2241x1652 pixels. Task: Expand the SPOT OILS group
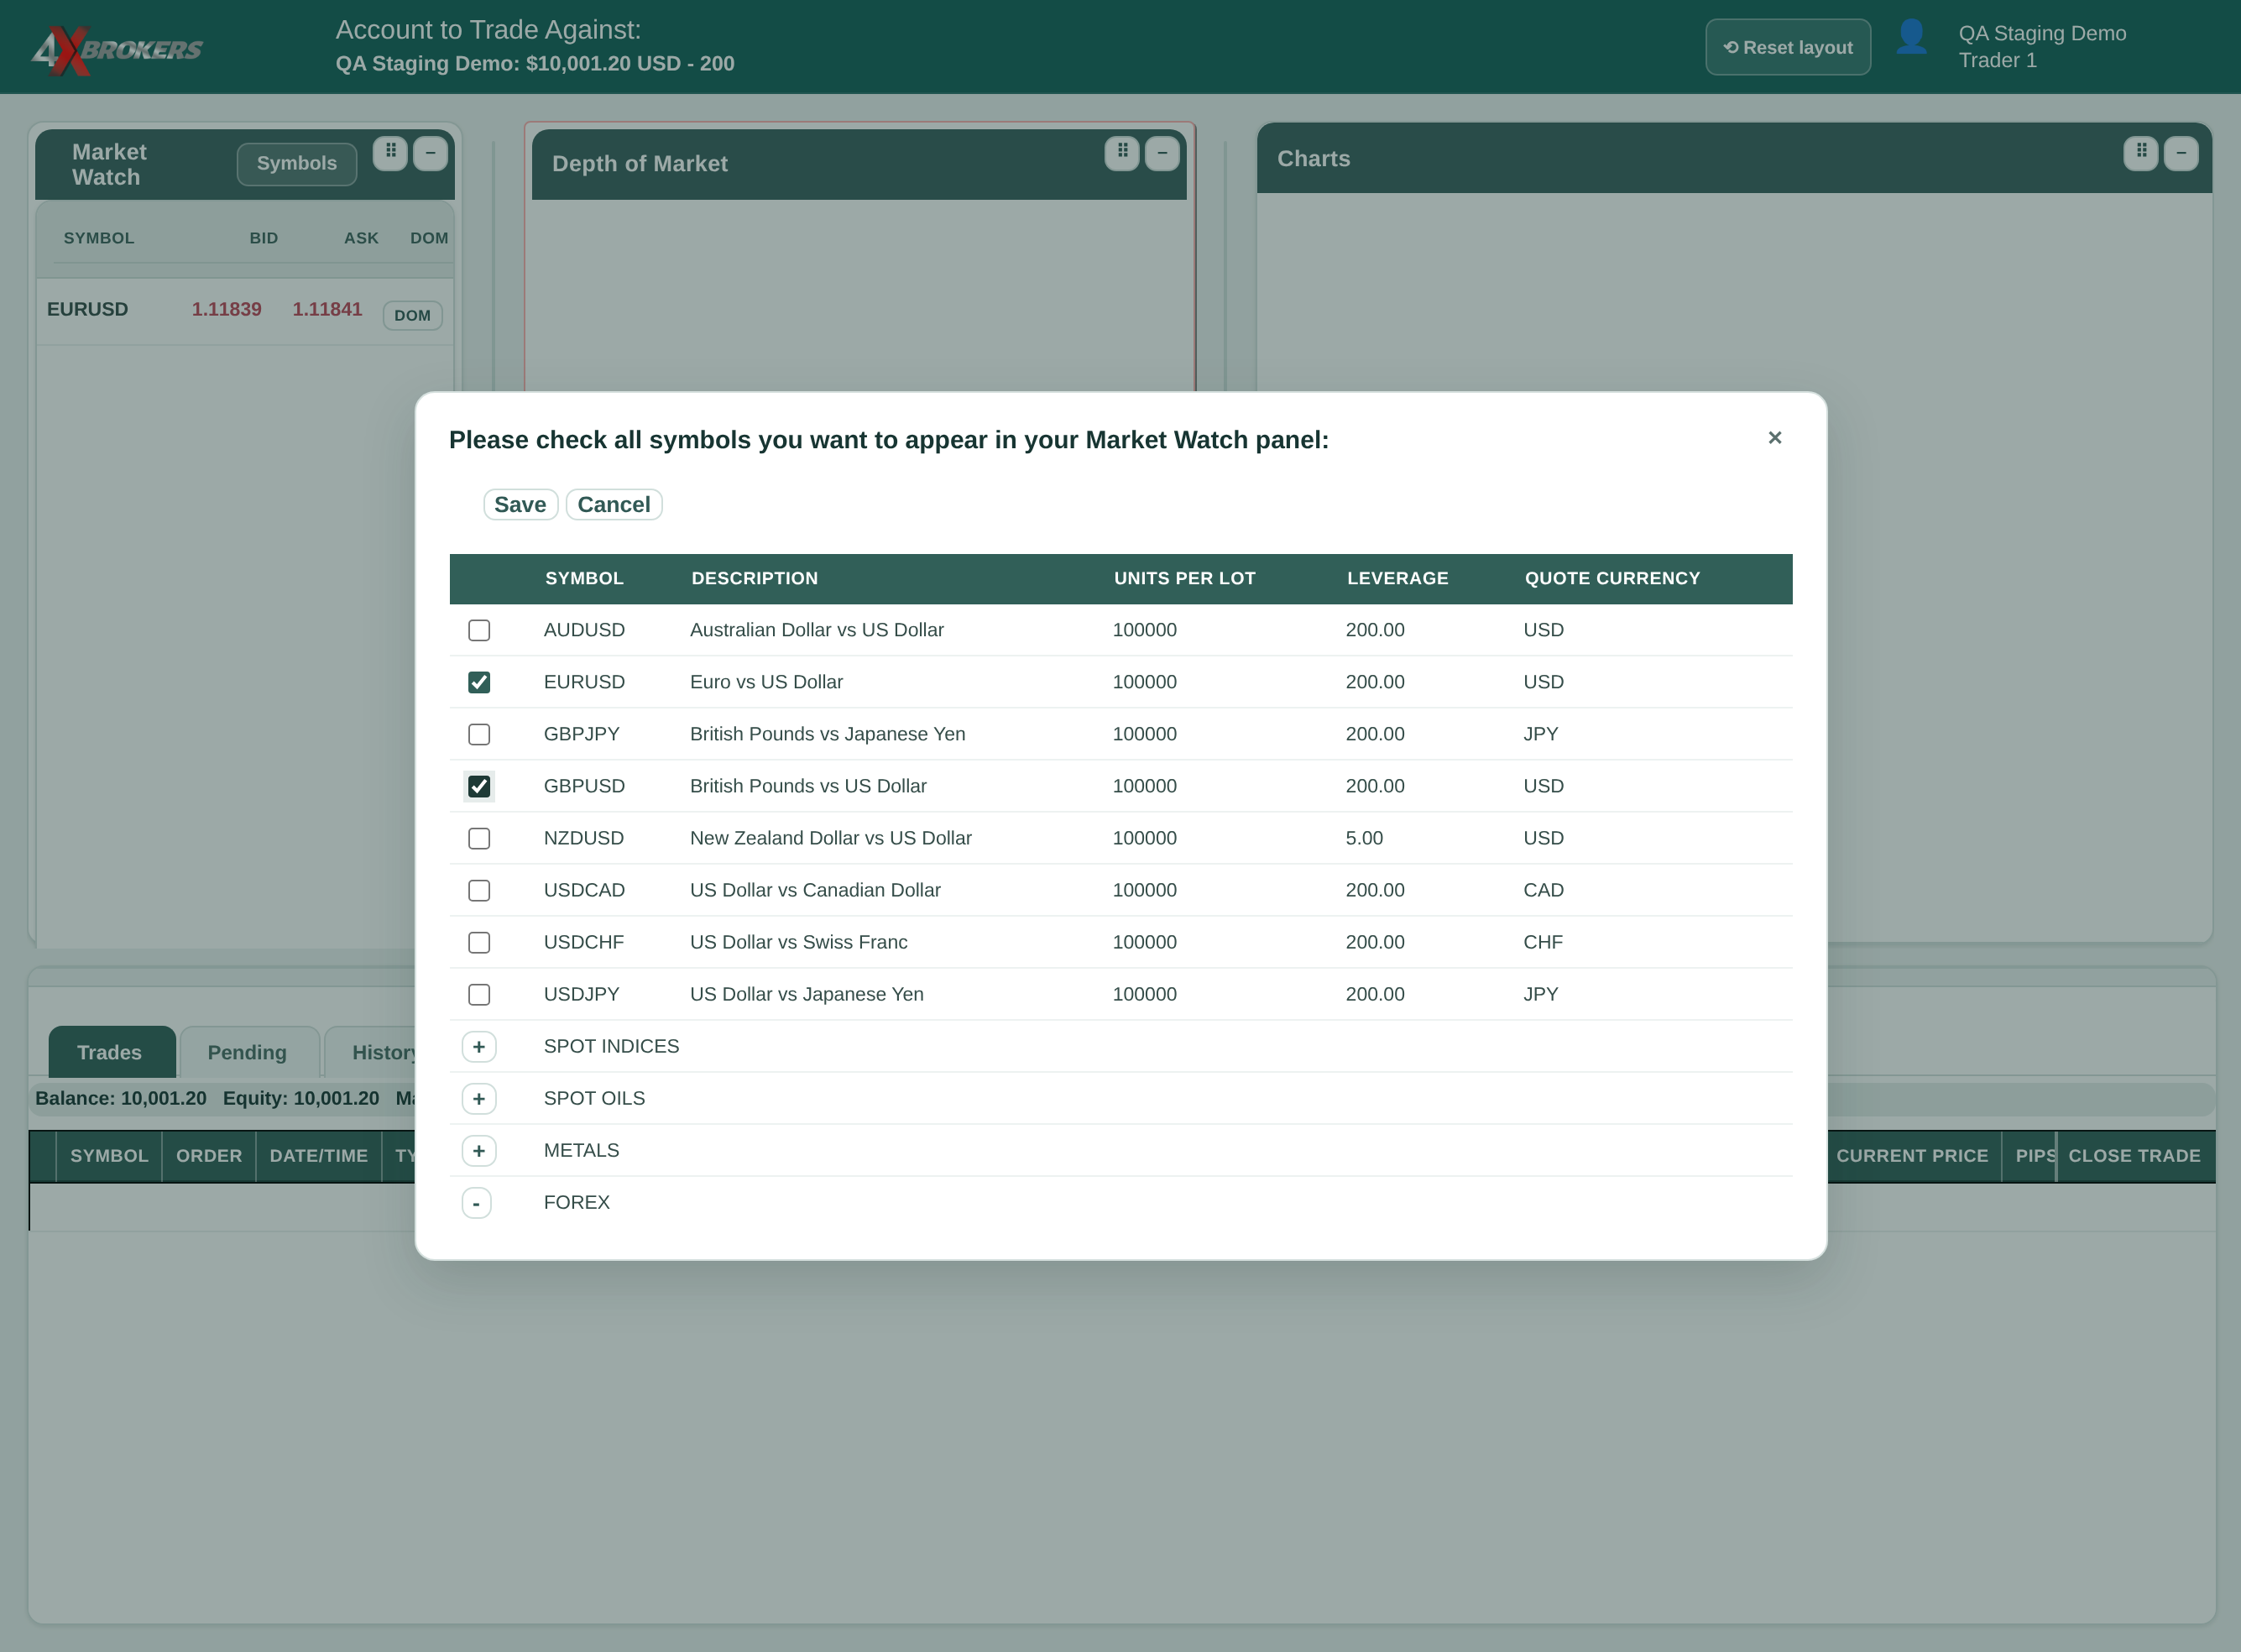click(x=479, y=1099)
